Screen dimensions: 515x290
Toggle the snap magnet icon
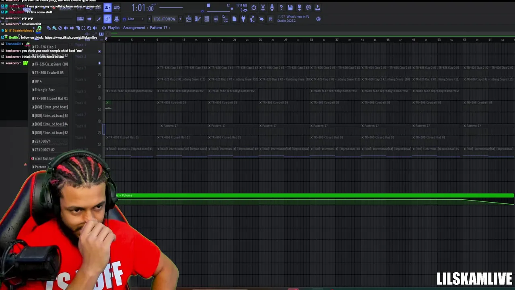[x=124, y=19]
